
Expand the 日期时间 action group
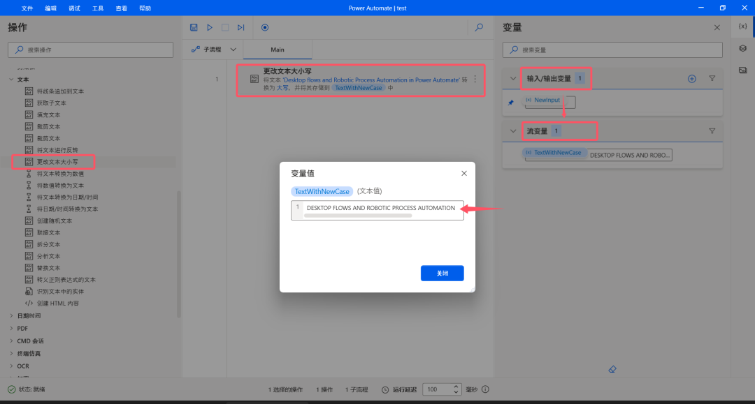pos(12,315)
